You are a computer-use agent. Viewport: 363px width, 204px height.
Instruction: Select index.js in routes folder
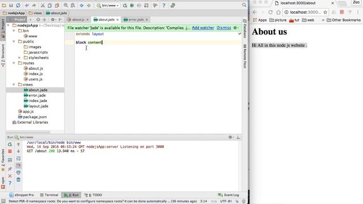33,74
